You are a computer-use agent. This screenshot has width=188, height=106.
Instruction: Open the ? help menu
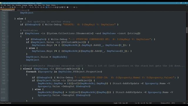57,5
